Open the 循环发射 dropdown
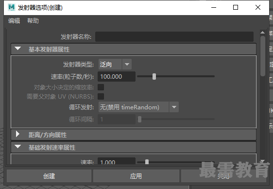The width and height of the screenshot is (273, 189). (138, 107)
